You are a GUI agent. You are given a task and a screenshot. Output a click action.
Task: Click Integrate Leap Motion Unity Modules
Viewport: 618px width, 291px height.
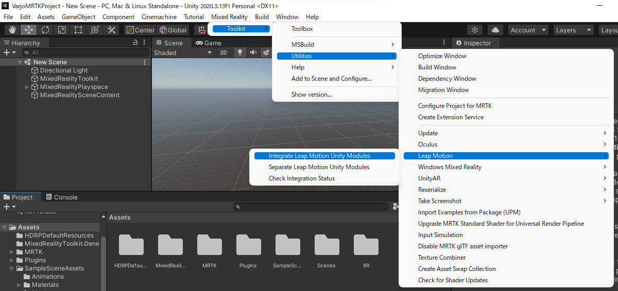[324, 156]
